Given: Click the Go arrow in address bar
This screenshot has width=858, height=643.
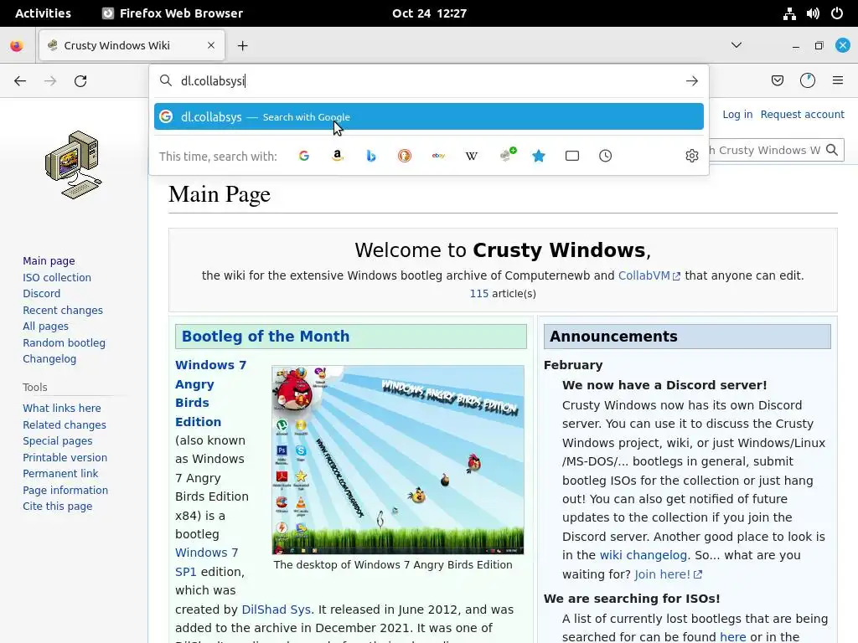Looking at the screenshot, I should [691, 81].
